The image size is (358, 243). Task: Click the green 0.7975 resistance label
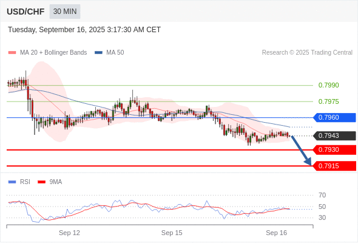(328, 101)
